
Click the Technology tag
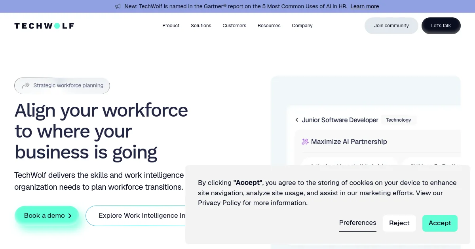tap(399, 120)
